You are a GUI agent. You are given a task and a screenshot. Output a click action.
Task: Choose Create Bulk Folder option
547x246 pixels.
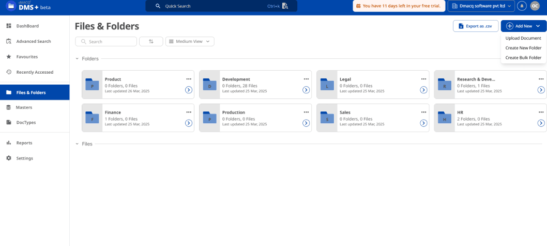[x=523, y=58]
